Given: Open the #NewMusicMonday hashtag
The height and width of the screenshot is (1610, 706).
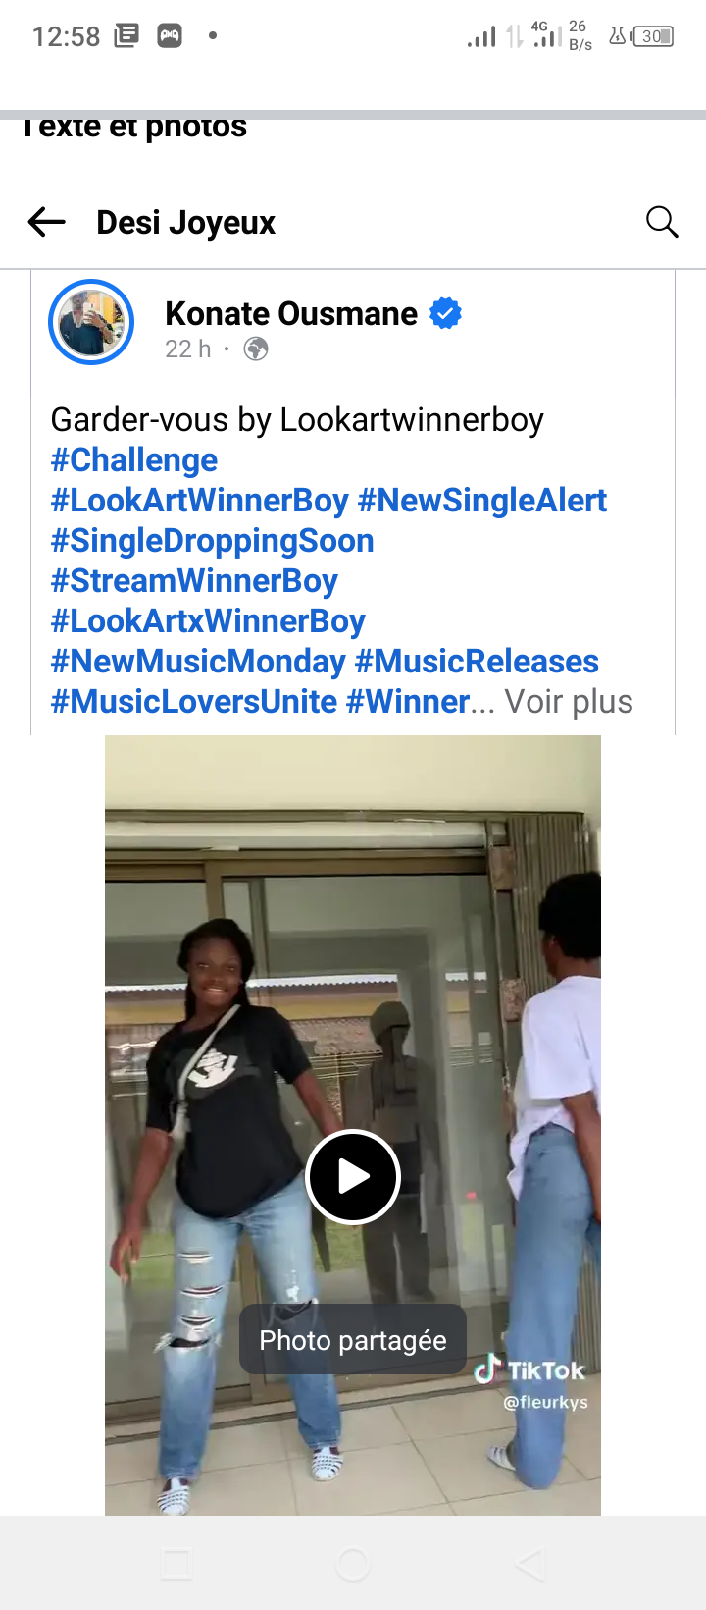Looking at the screenshot, I should [198, 662].
